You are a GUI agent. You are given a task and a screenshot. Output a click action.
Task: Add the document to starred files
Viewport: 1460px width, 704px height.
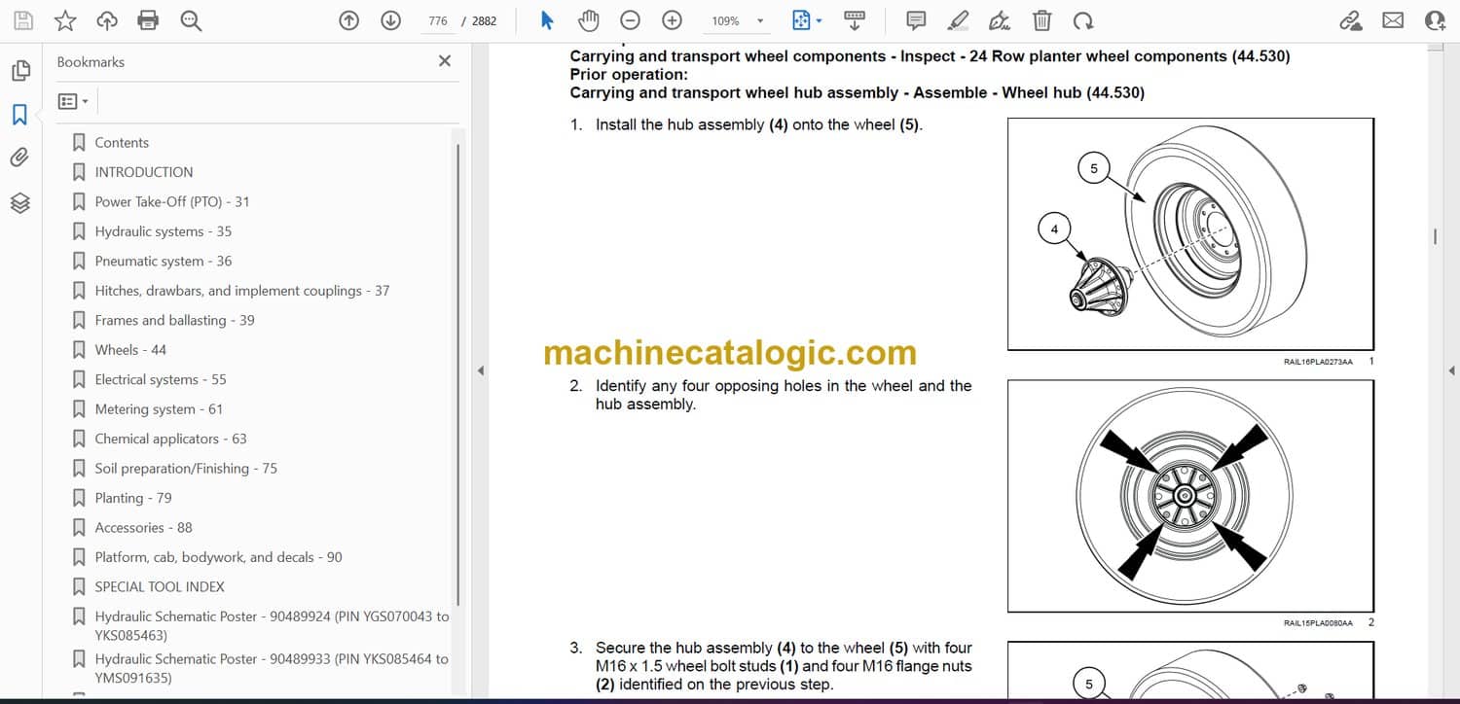pos(65,20)
